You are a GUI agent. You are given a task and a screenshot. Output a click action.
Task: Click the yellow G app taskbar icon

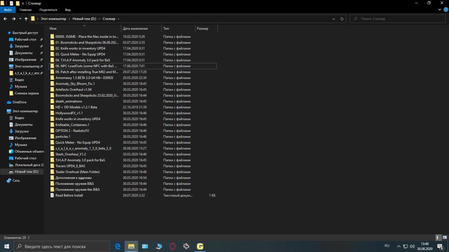pyautogui.click(x=200, y=246)
